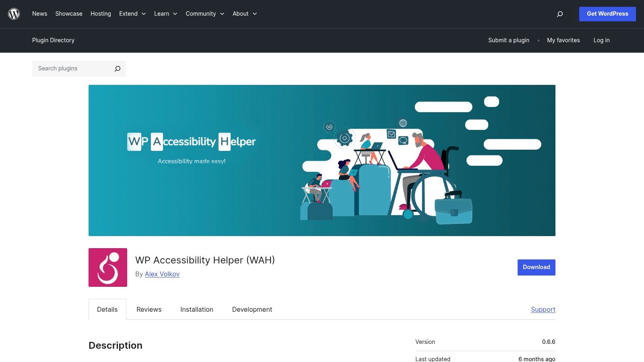
Task: Open the Installation tab
Action: pyautogui.click(x=196, y=309)
